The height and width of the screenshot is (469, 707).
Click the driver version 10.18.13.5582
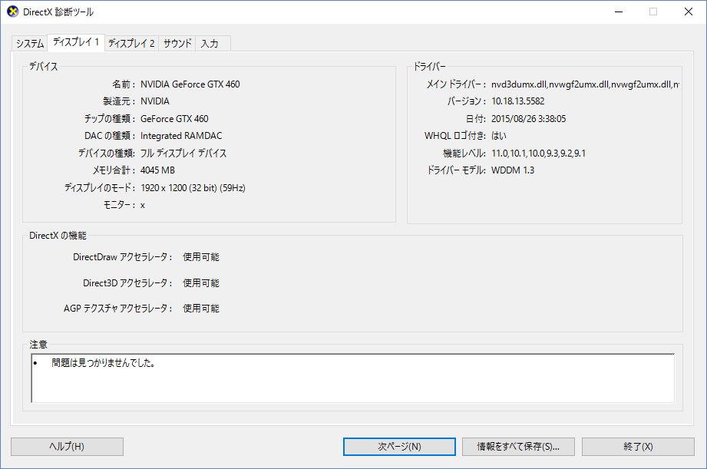coord(518,101)
